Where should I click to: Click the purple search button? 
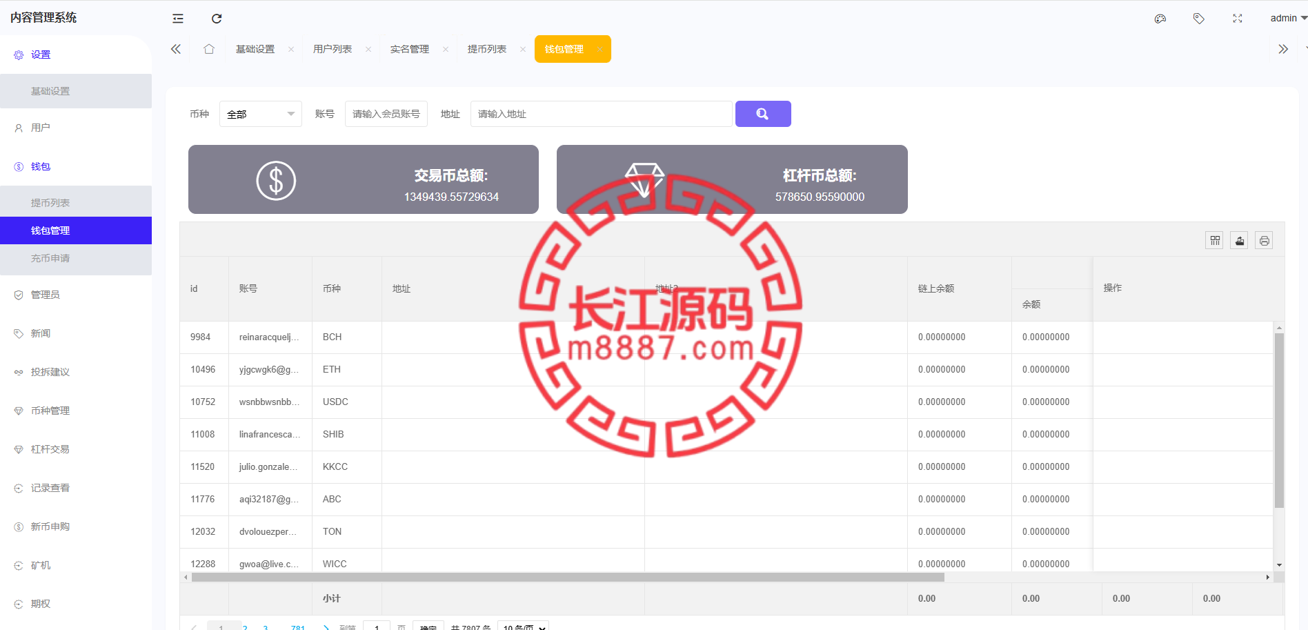click(763, 114)
